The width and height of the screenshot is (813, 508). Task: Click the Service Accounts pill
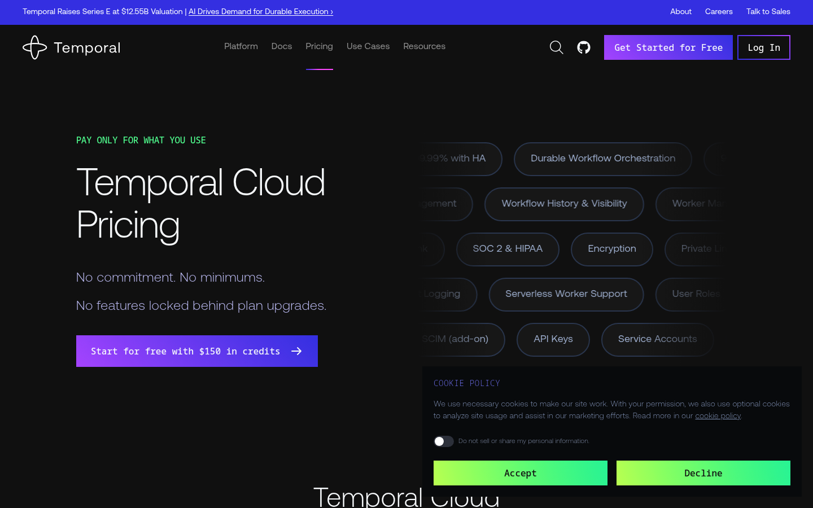658,339
